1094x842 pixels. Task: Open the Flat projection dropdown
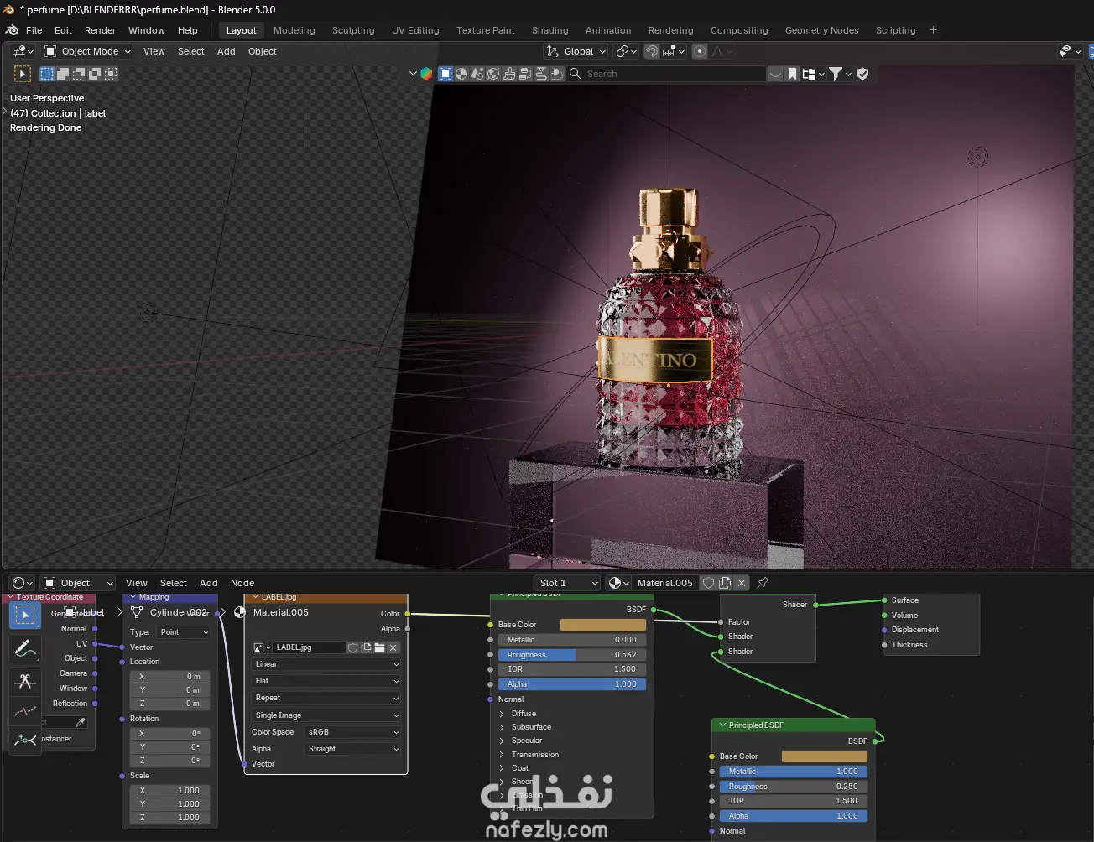(326, 681)
